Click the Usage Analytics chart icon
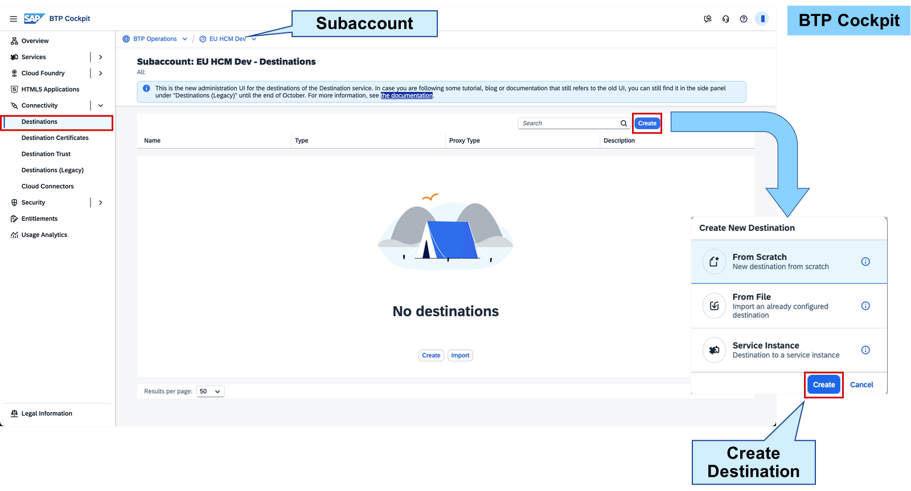The image size is (911, 491). (14, 235)
